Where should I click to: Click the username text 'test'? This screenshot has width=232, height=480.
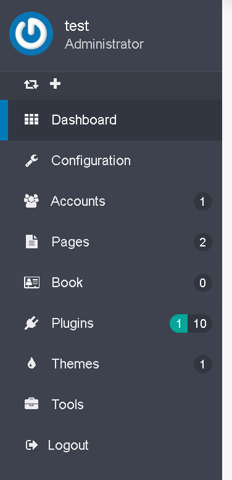click(x=77, y=26)
